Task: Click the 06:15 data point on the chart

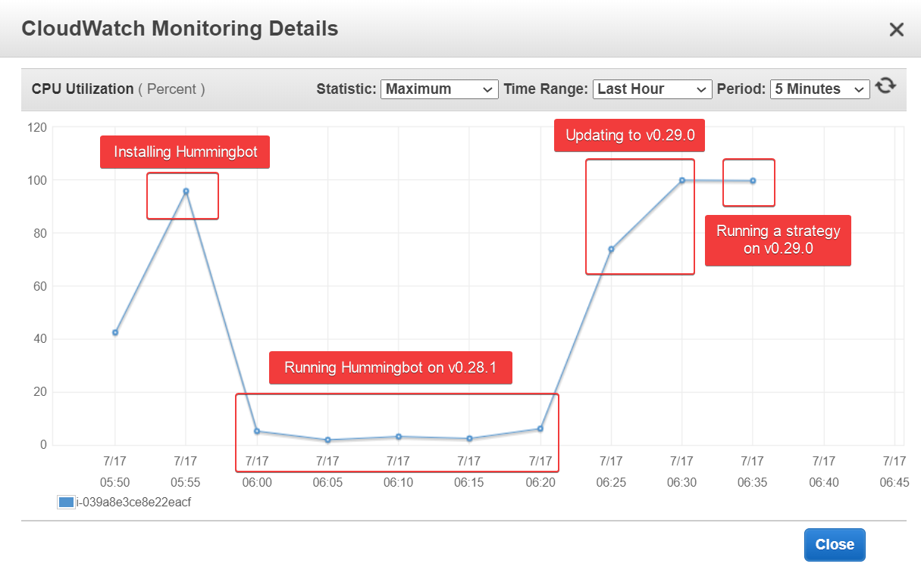Action: (x=469, y=438)
